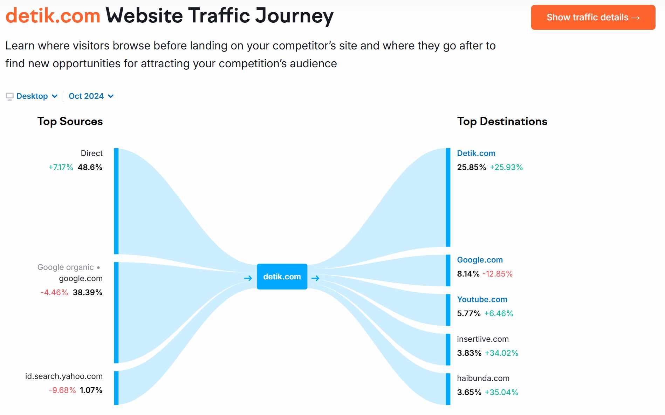The height and width of the screenshot is (415, 665).
Task: Open the Oct 2024 date dropdown
Action: pyautogui.click(x=91, y=96)
